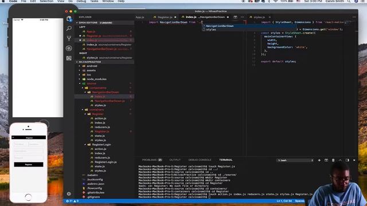Screen dimensions: 367x206
Task: Kill terminal using trash icon
Action: click(x=333, y=160)
